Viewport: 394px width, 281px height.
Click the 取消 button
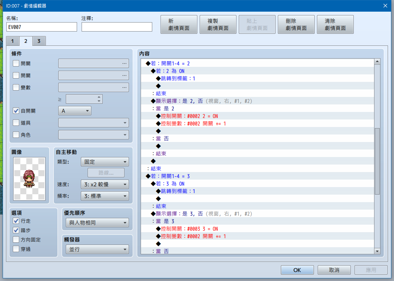click(334, 270)
